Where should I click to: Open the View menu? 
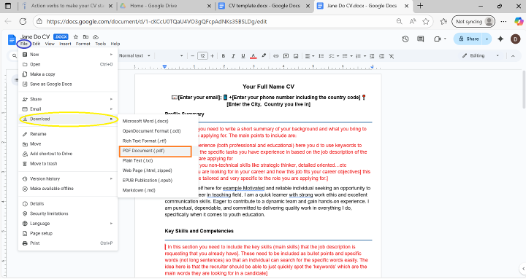point(50,44)
